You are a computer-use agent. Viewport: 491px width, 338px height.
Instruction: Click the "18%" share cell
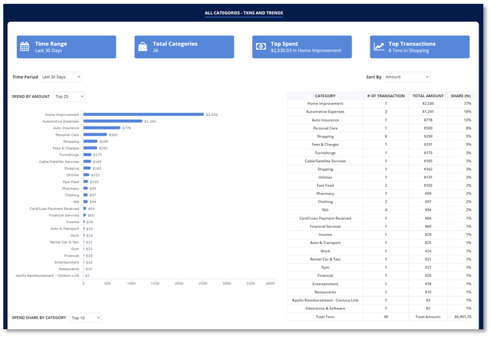pyautogui.click(x=467, y=112)
